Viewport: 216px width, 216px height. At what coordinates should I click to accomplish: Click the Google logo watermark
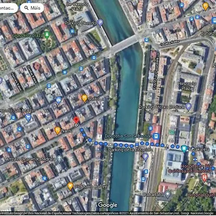108,205
